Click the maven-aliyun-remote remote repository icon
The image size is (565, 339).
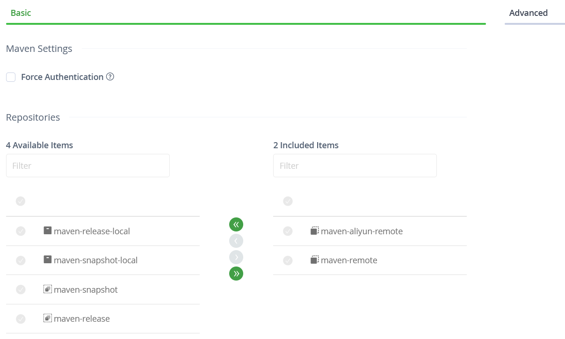tap(315, 231)
